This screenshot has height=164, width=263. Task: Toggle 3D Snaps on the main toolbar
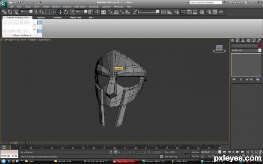tap(110, 12)
